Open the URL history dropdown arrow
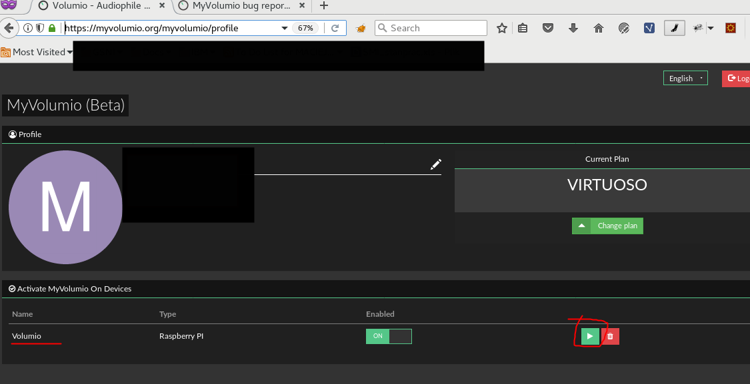Image resolution: width=750 pixels, height=384 pixels. [284, 28]
